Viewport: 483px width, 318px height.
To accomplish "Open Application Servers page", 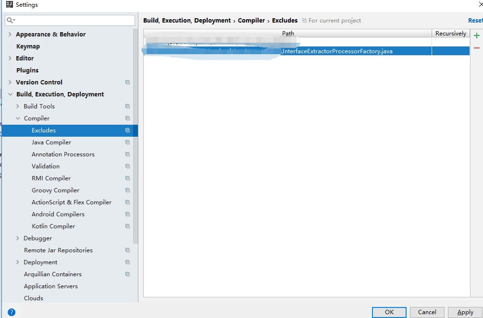I will (x=51, y=286).
